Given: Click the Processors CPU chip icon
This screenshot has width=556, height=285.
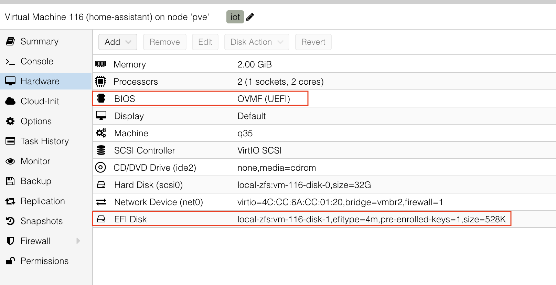Looking at the screenshot, I should pos(100,81).
